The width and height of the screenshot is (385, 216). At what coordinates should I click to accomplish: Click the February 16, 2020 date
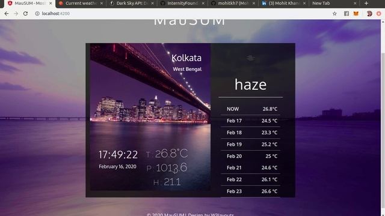(x=117, y=167)
